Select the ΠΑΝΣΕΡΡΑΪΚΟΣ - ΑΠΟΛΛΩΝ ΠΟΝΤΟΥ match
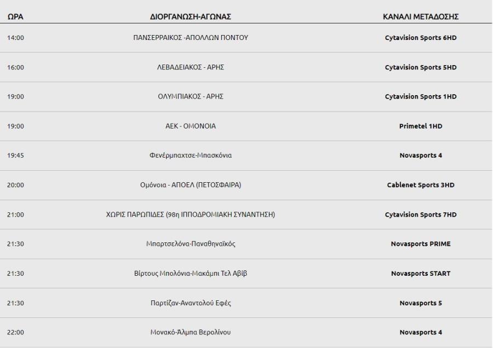Viewport: 493px width, 348px height. [x=191, y=38]
